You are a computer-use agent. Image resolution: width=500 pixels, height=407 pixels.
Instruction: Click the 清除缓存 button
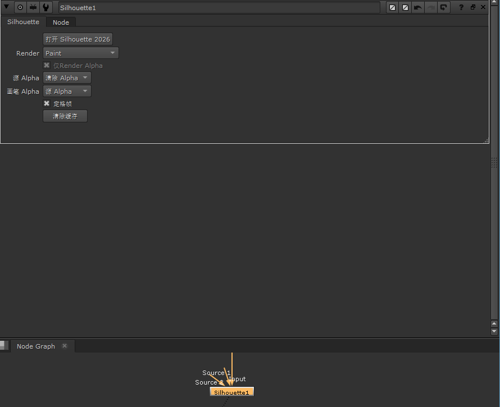65,116
